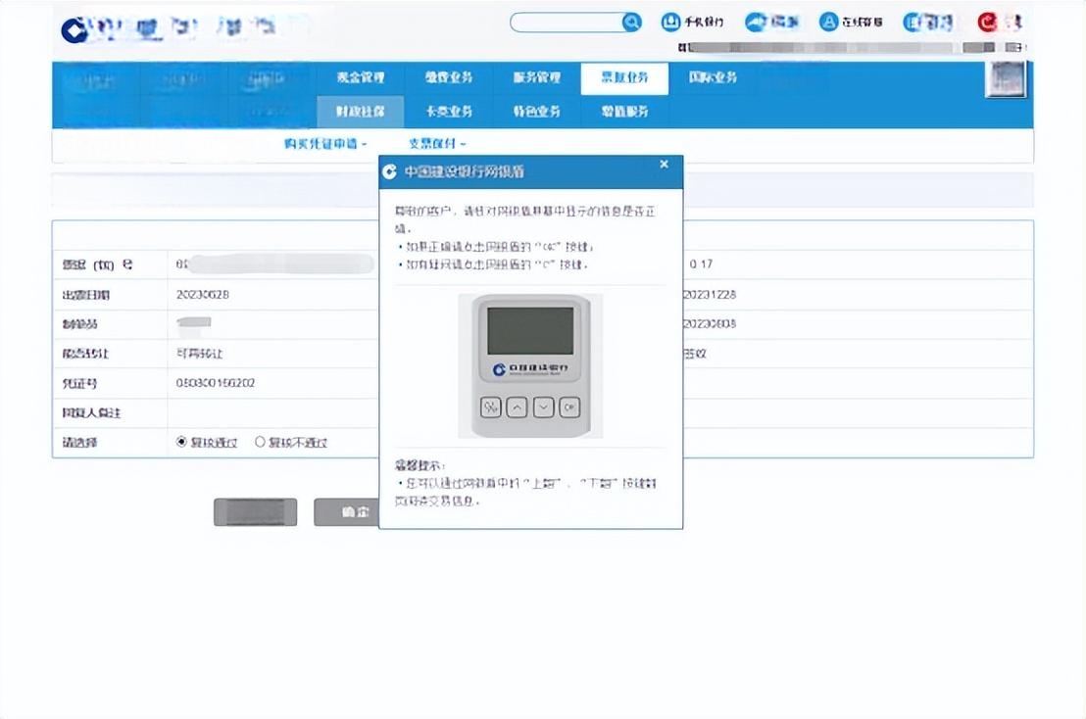Open 在线客服 from the header icons
The width and height of the screenshot is (1086, 719).
pyautogui.click(x=851, y=23)
